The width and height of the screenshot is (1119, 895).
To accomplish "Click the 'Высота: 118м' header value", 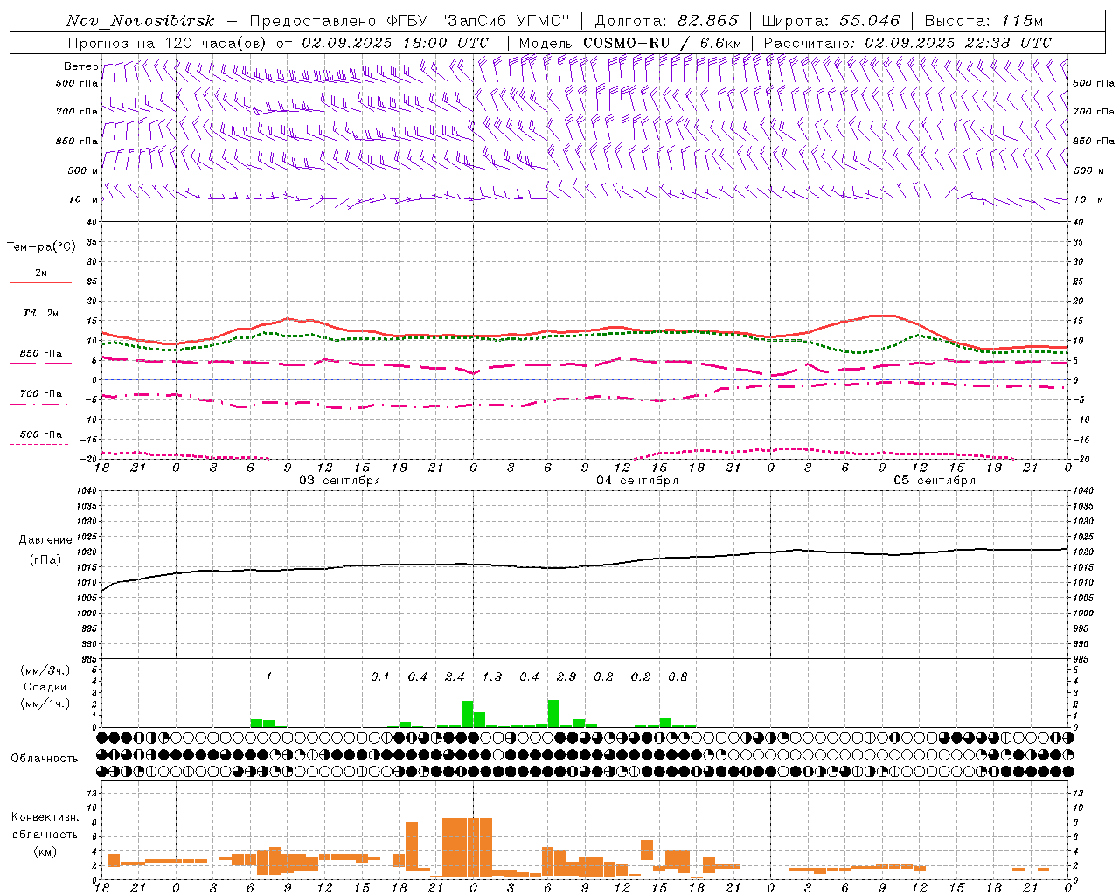I will pyautogui.click(x=983, y=21).
